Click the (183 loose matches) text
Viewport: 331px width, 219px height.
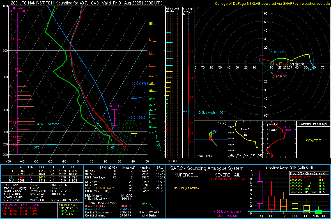[227, 212]
